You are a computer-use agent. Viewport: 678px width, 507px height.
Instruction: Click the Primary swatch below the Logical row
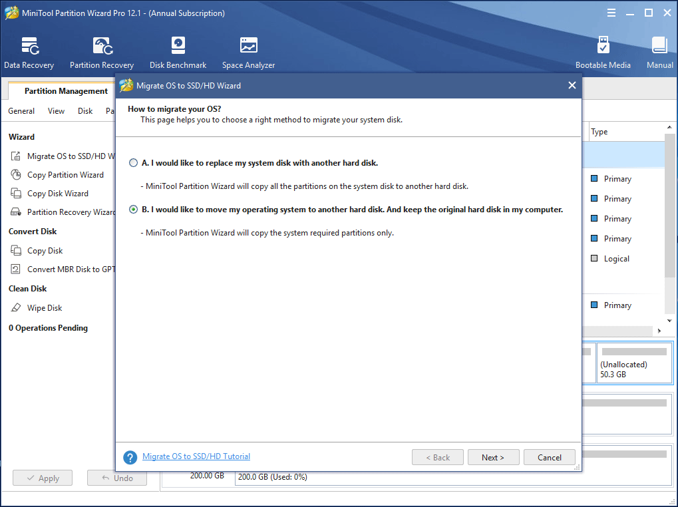[594, 305]
